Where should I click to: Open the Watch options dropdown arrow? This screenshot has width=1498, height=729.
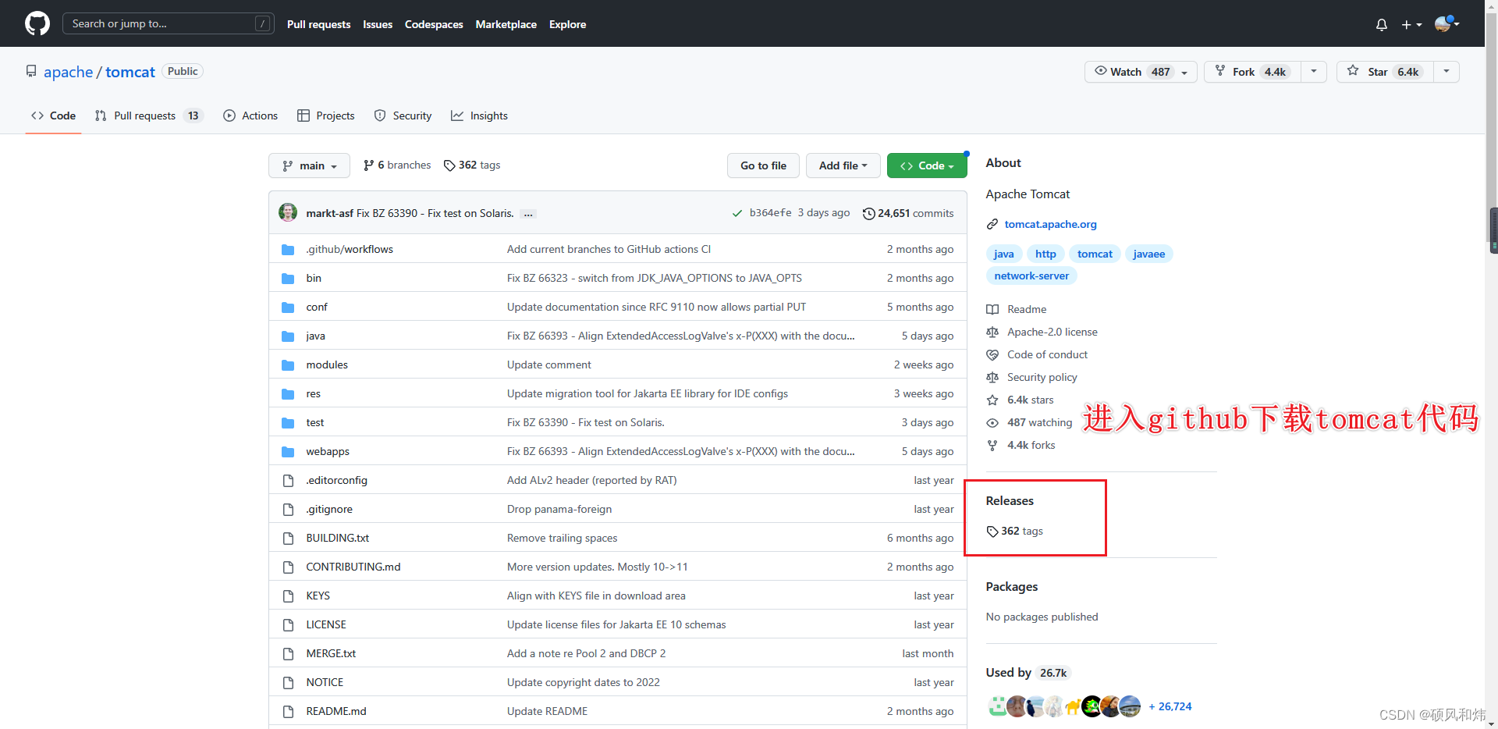pos(1184,72)
